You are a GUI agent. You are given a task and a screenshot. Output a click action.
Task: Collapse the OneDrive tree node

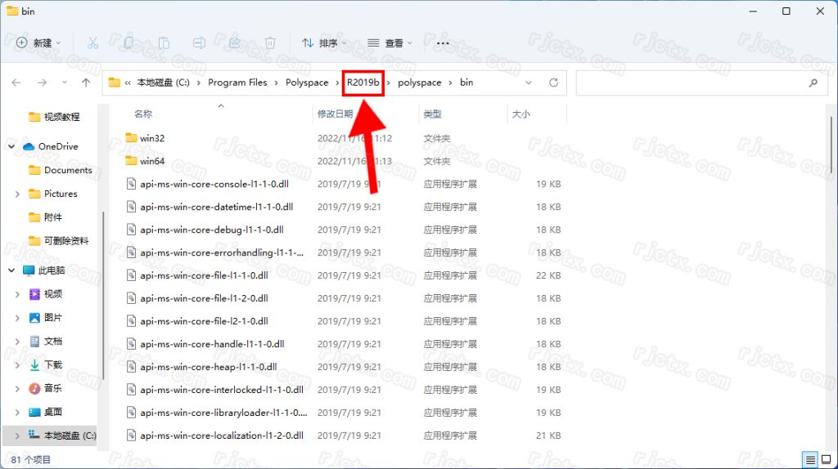pyautogui.click(x=11, y=146)
